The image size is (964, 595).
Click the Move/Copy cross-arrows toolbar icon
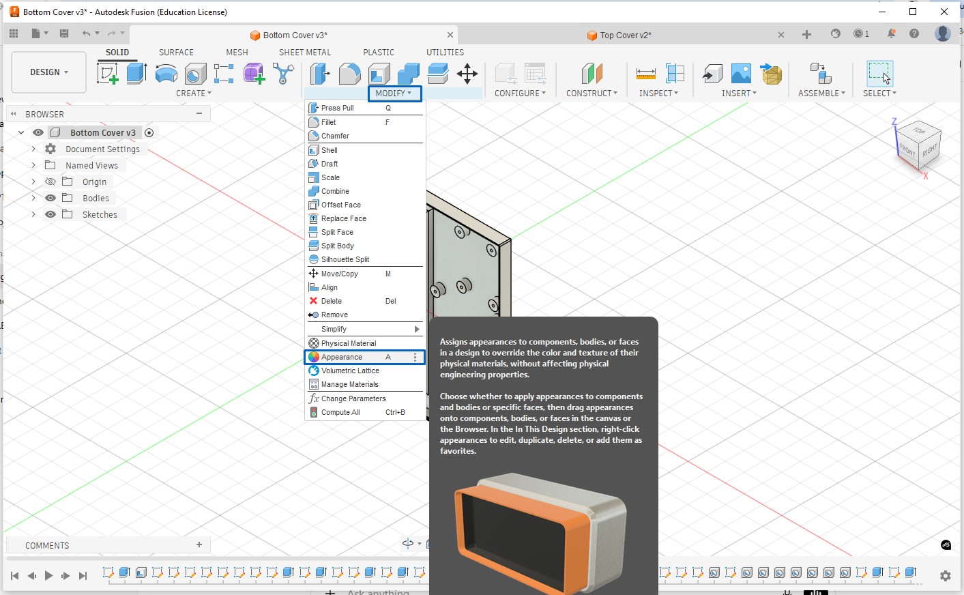467,73
